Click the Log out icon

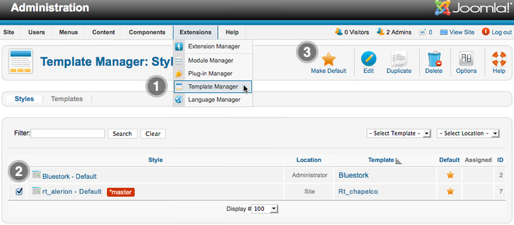(486, 32)
